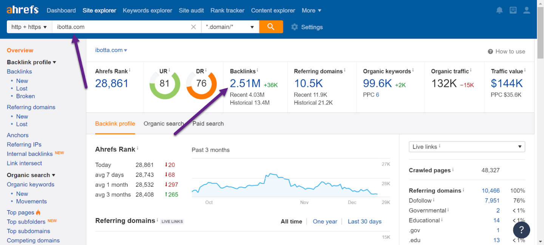
Task: Open the More menu in navigation
Action: click(x=311, y=11)
